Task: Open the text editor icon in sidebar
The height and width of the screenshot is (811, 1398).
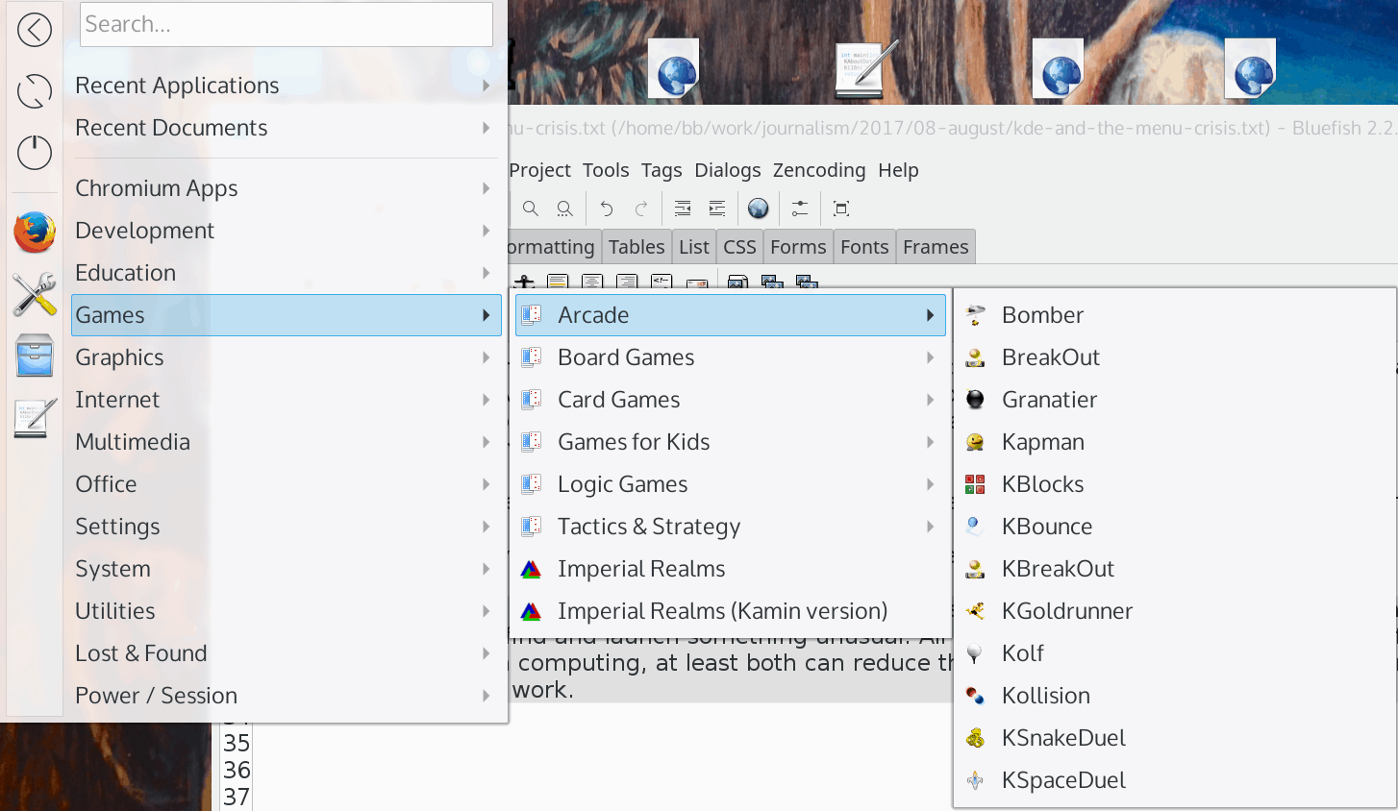Action: pos(35,417)
